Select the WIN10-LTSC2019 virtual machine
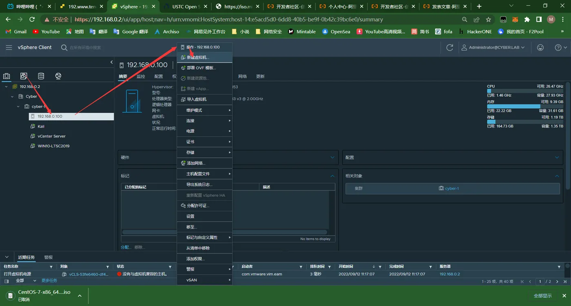571x306 pixels. tap(53, 146)
